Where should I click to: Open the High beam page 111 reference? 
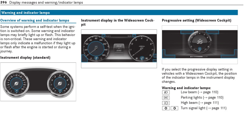pos(209,103)
